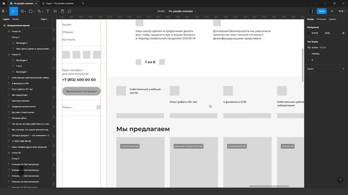Select the Rectangle shape tool

[30, 11]
